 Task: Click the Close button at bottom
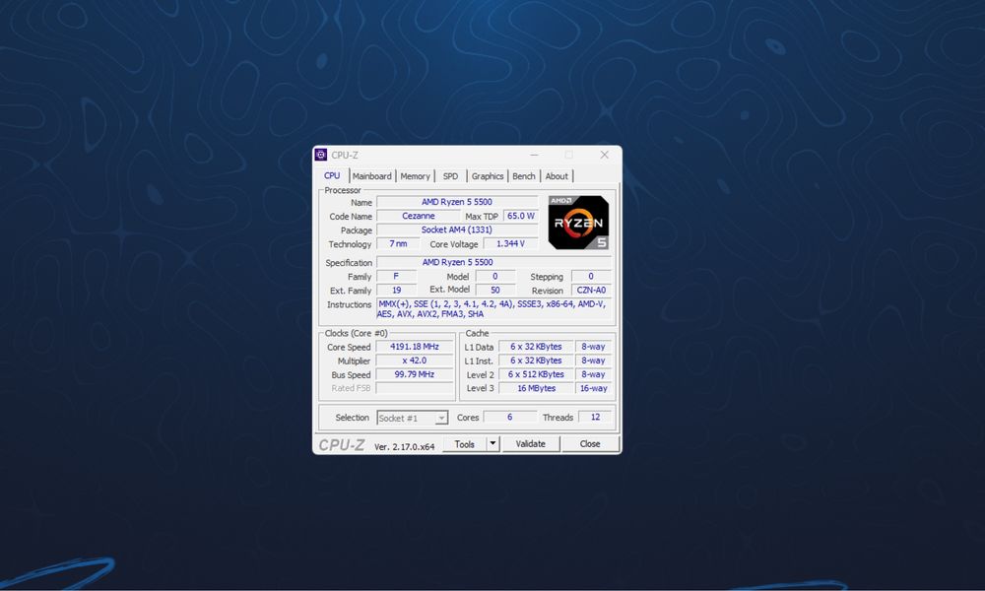pos(590,444)
